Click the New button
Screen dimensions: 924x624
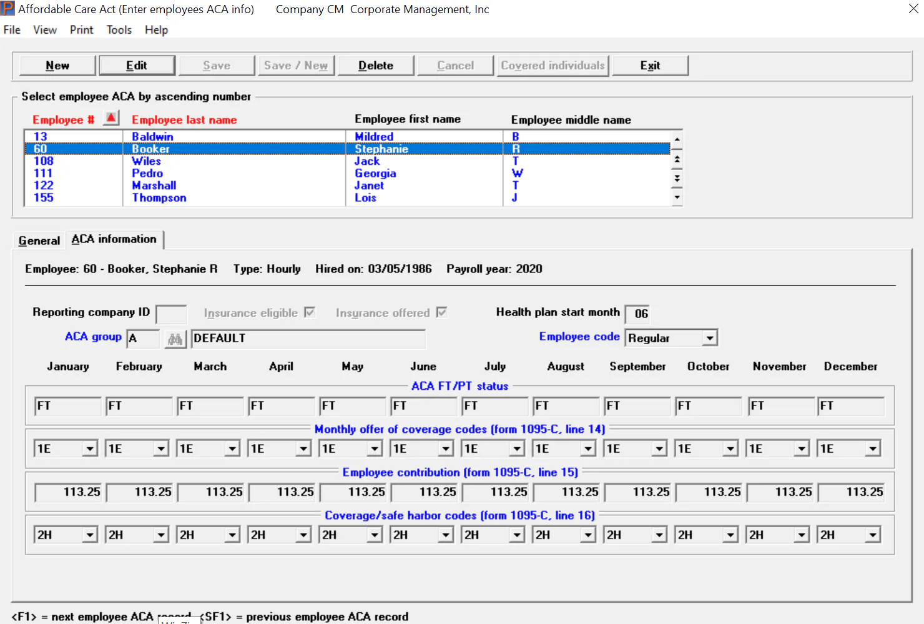57,66
